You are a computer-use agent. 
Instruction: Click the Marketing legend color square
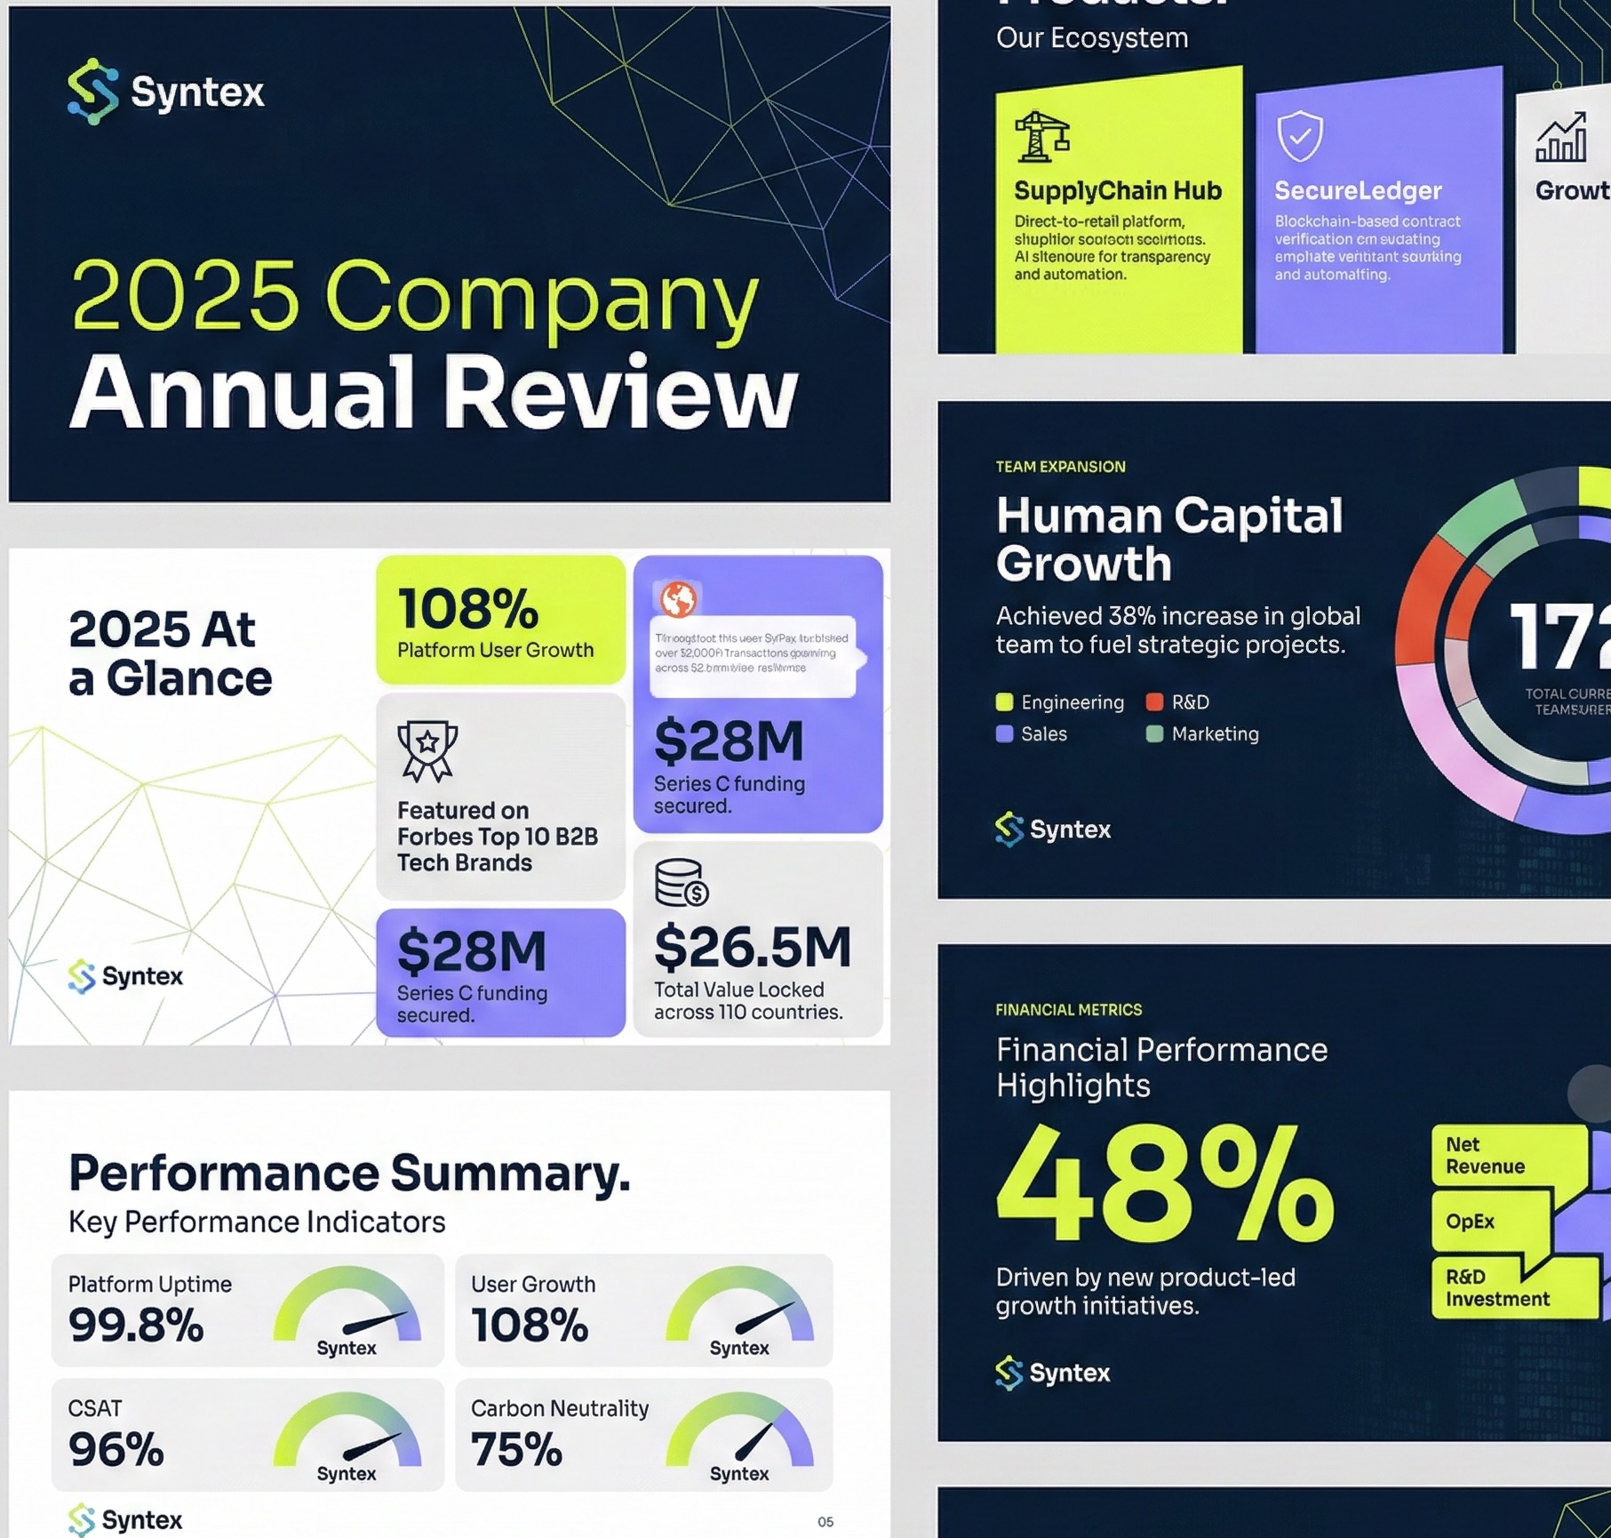(x=1154, y=734)
